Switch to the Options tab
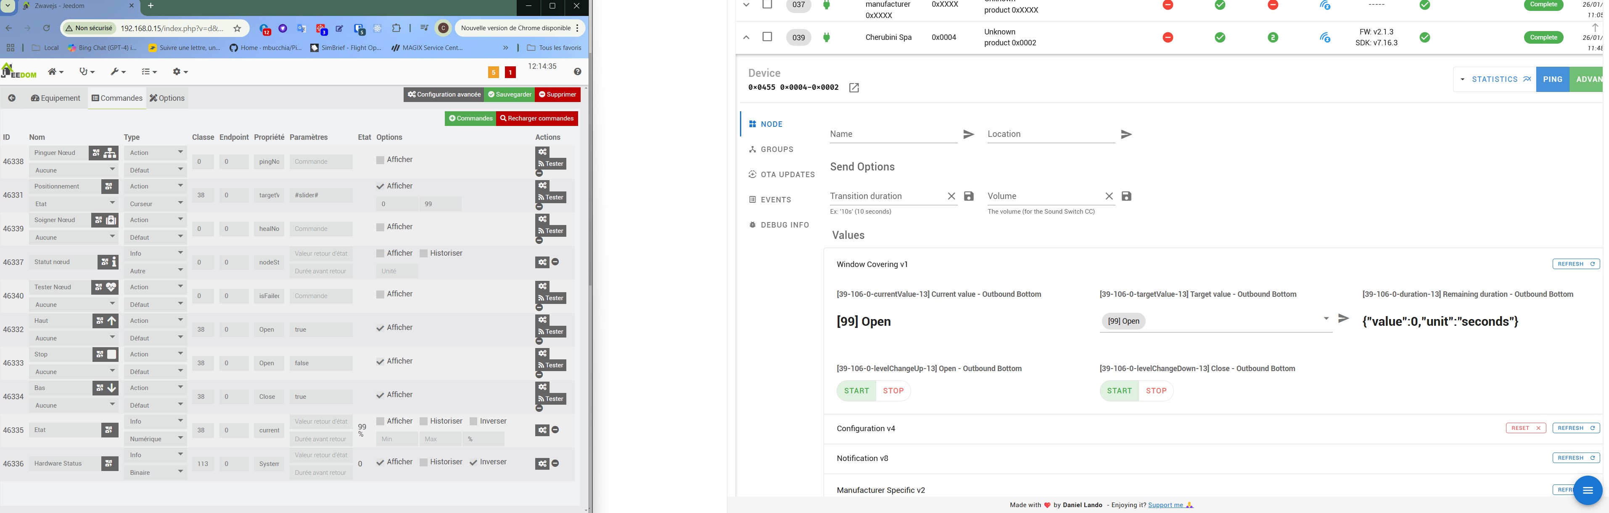The height and width of the screenshot is (513, 1609). tap(167, 99)
